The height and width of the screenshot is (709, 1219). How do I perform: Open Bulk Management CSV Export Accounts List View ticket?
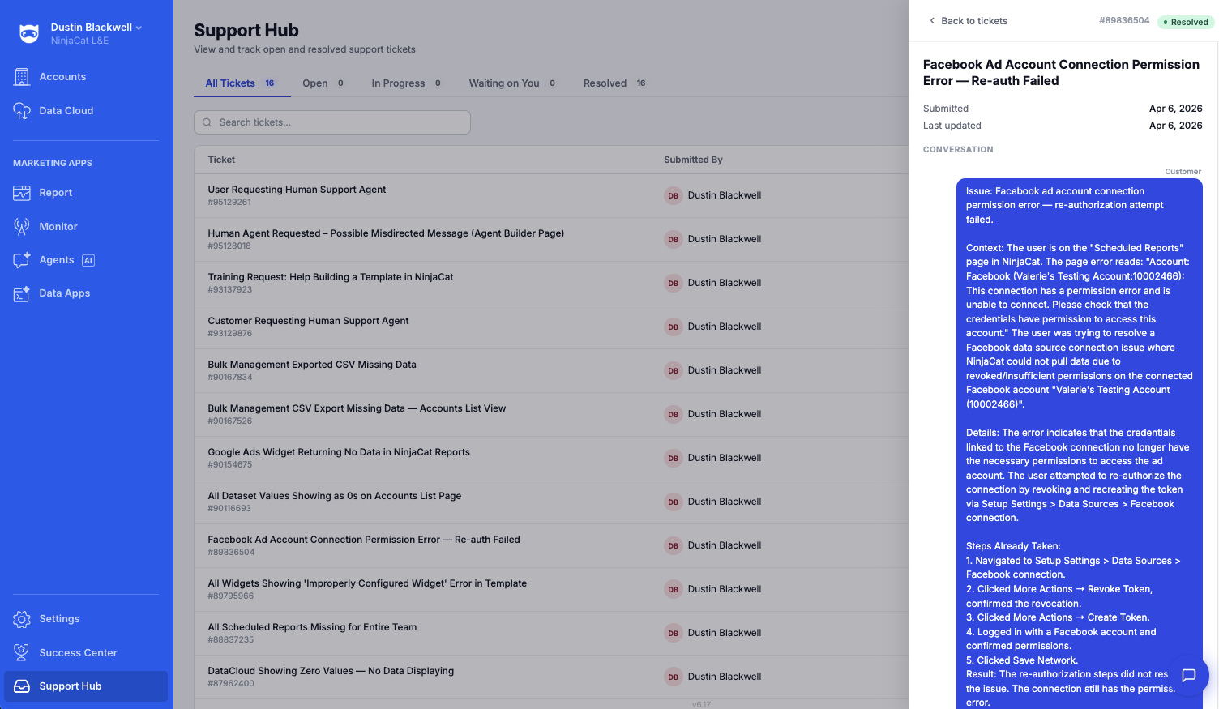[357, 408]
